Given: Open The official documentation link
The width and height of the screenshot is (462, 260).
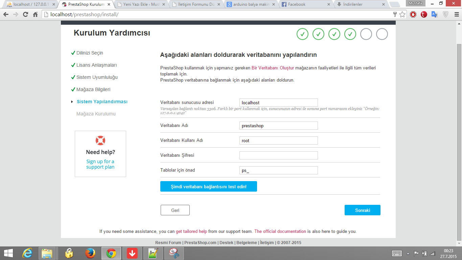Looking at the screenshot, I should tap(280, 232).
